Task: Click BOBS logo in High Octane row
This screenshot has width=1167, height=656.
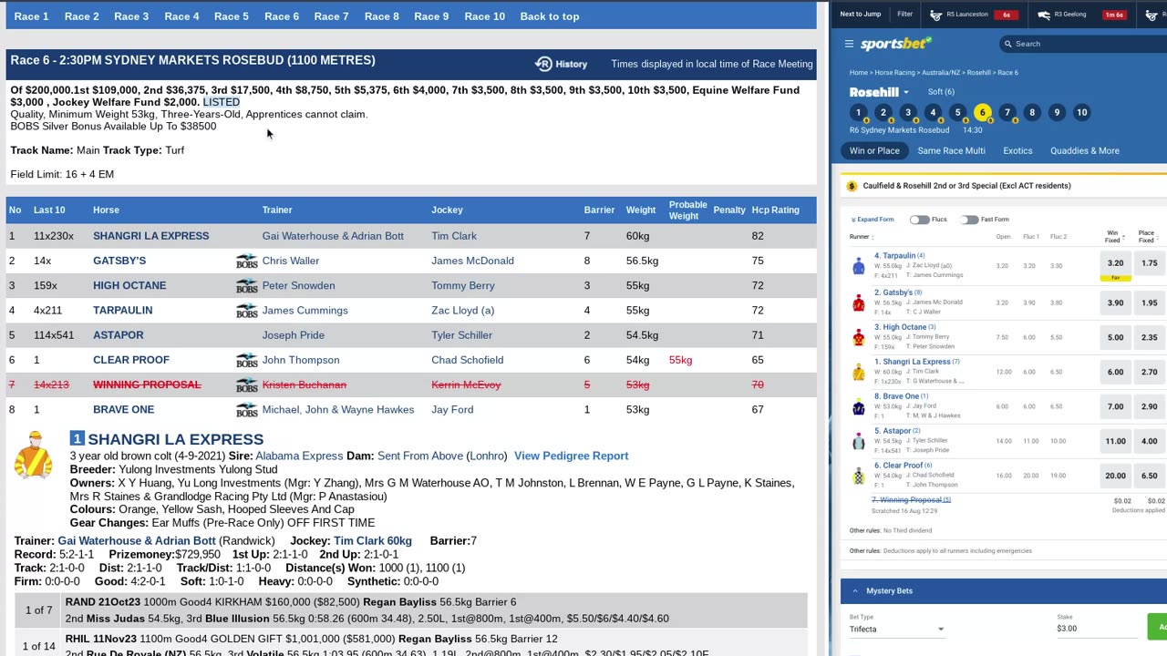Action: click(x=246, y=285)
